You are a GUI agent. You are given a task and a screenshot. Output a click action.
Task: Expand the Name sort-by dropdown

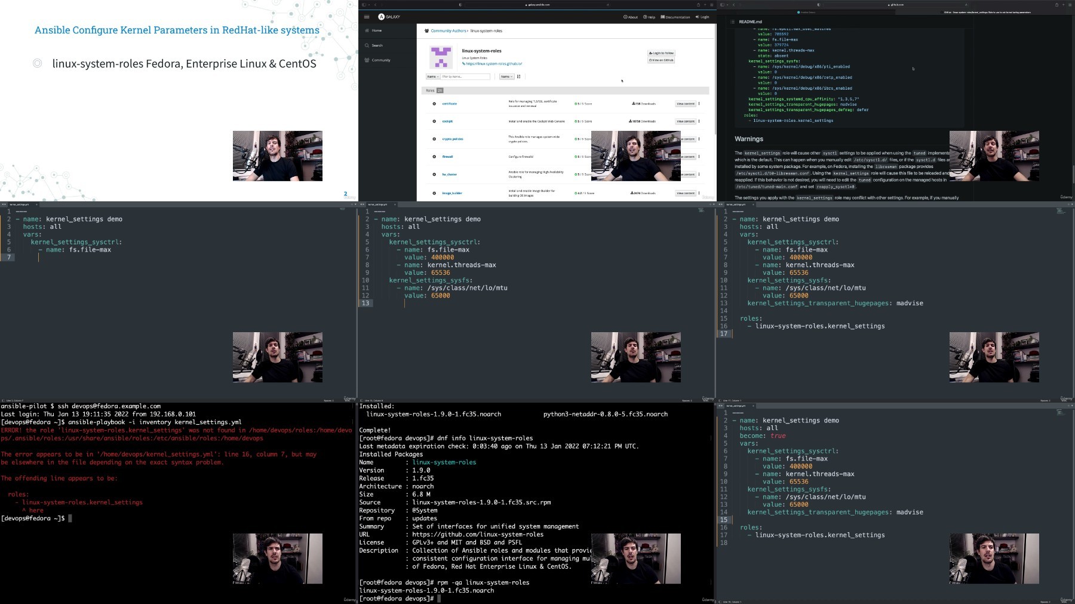coord(506,76)
